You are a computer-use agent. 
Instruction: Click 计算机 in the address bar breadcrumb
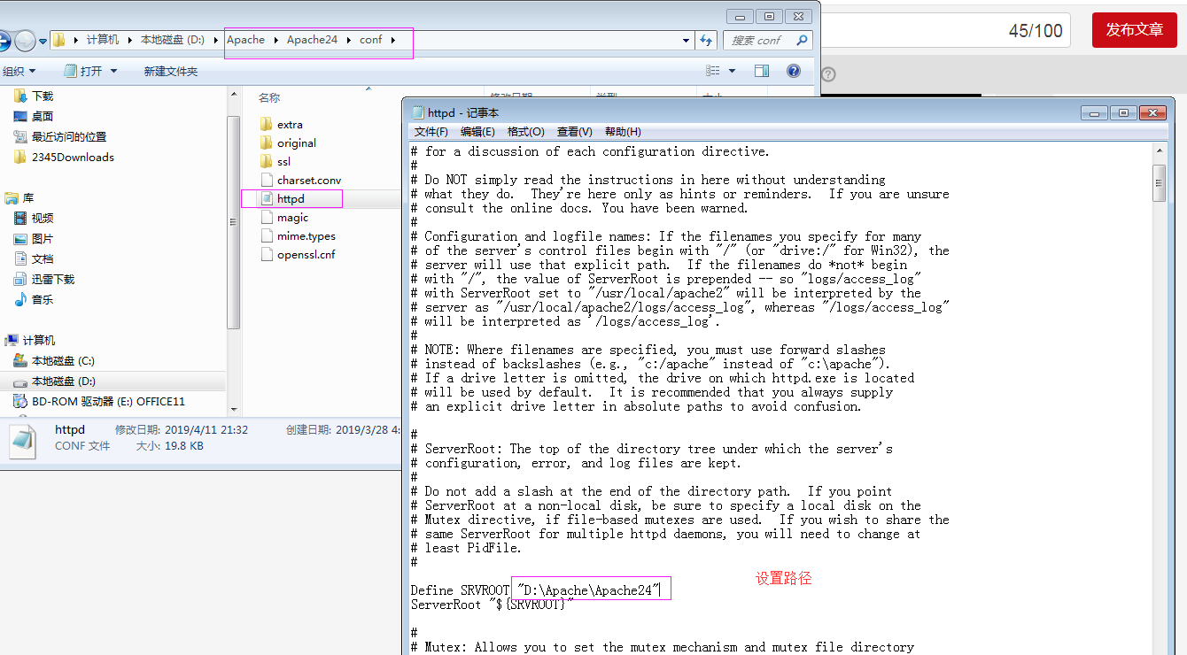(102, 40)
